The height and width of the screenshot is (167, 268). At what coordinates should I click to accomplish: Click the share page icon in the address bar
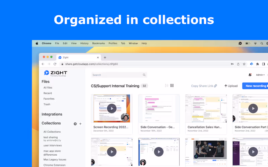tap(238, 64)
